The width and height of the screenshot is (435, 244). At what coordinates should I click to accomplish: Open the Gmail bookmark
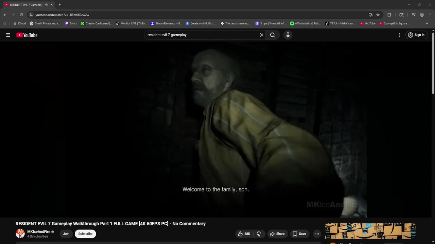coord(45,23)
